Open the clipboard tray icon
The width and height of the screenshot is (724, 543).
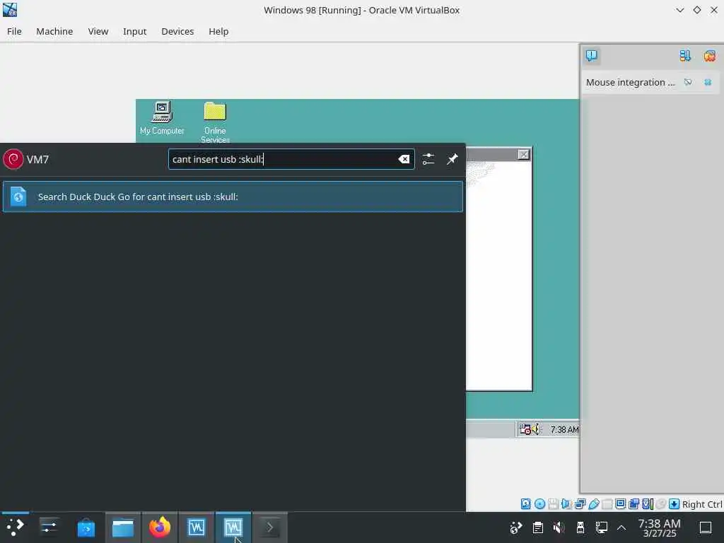click(x=537, y=527)
